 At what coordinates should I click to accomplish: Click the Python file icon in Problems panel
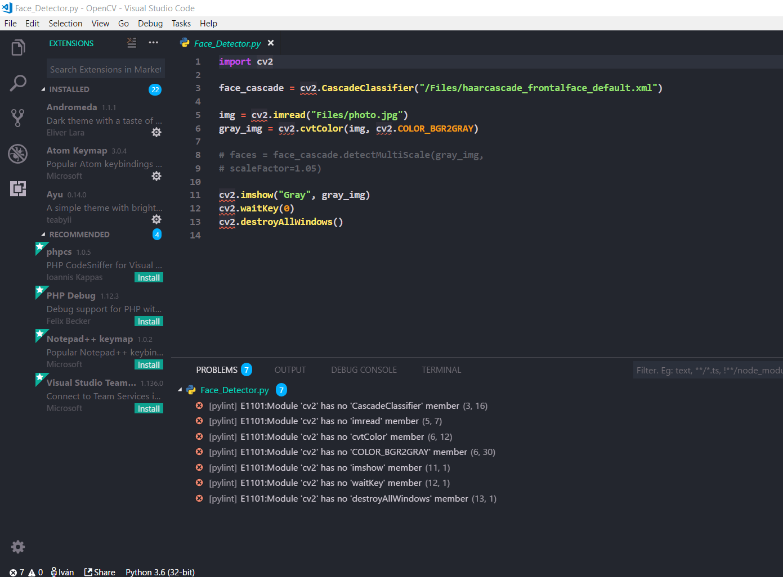[191, 390]
